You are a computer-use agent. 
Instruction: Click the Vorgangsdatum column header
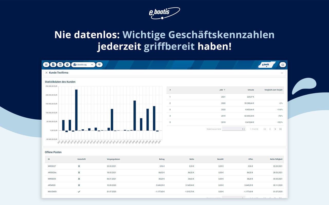pos(113,159)
